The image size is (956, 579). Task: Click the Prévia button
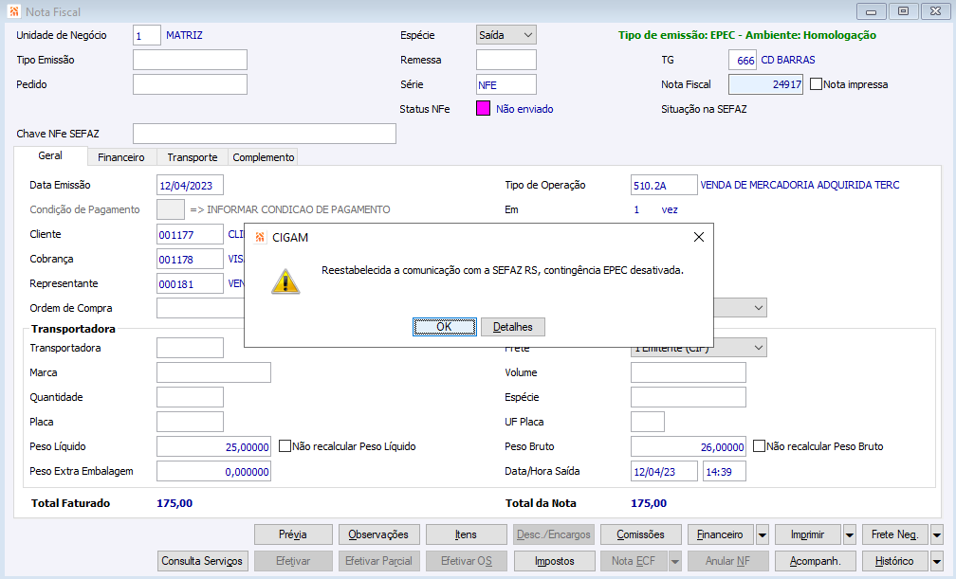coord(293,534)
